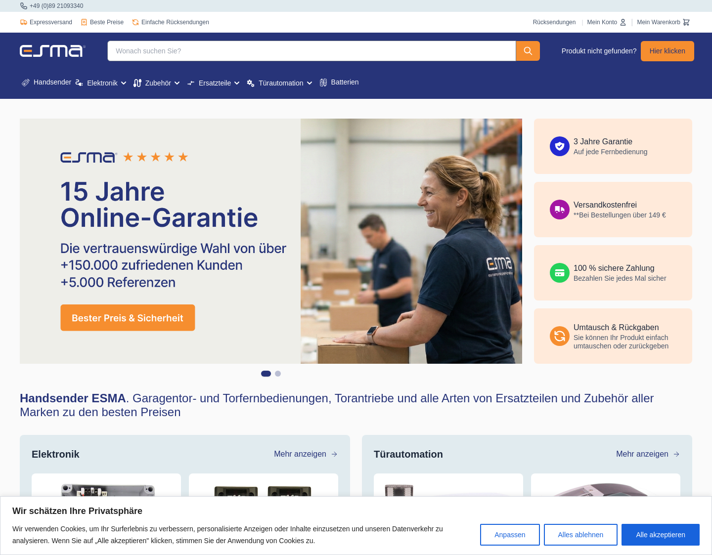Image resolution: width=712 pixels, height=555 pixels.
Task: Accept all cookies with Alle akzeptieren
Action: (661, 535)
